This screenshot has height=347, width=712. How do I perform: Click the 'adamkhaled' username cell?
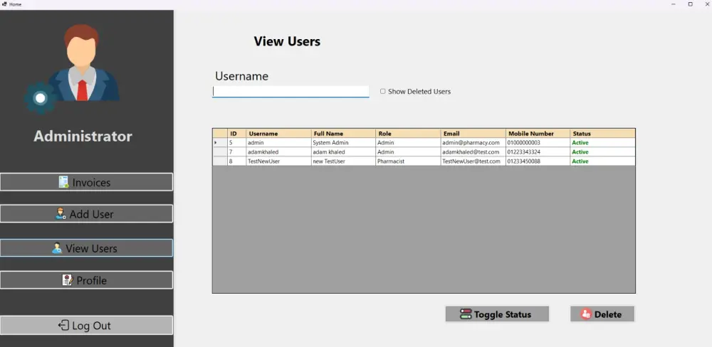click(x=279, y=152)
